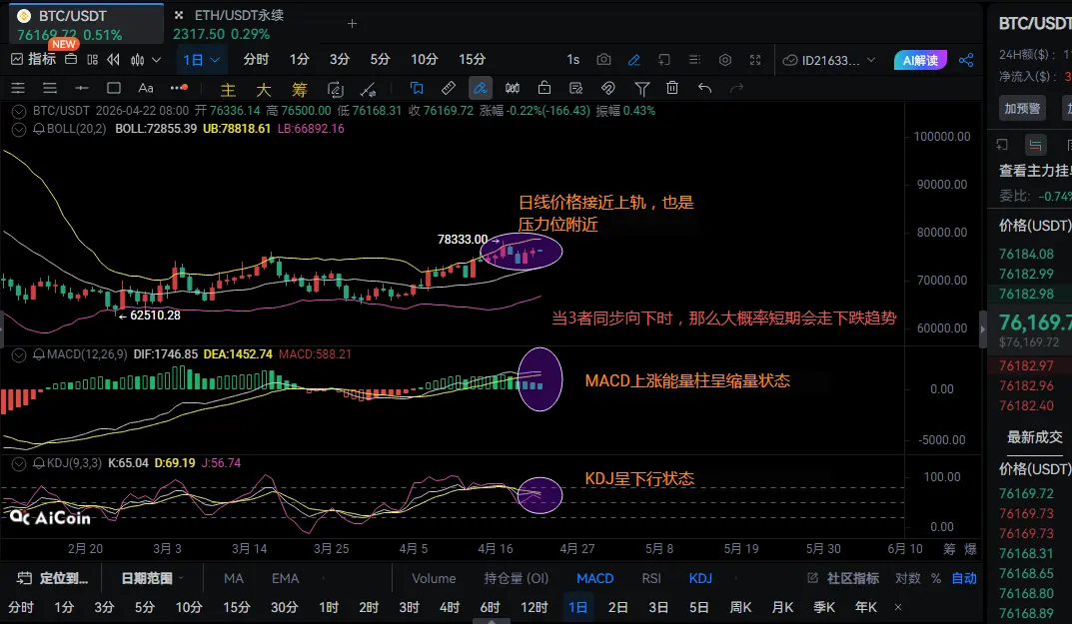Click the 定位到... locate button
Image resolution: width=1072 pixels, height=624 pixels.
tap(53, 578)
